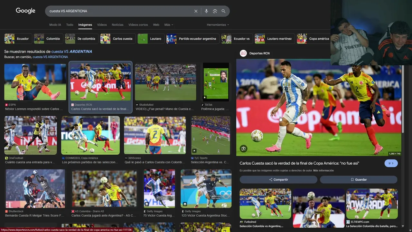
Task: Click corrected query link cuesta VS ARGENTINA
Action: 72,52
